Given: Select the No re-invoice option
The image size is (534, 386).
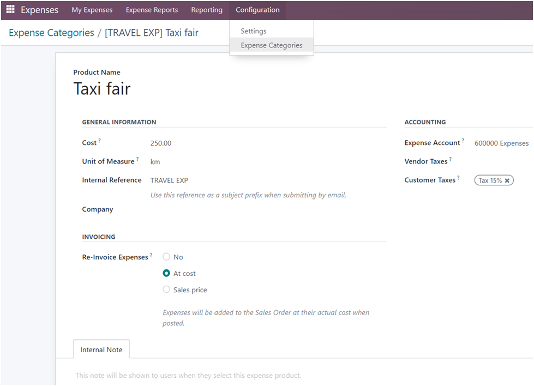Looking at the screenshot, I should tap(167, 257).
